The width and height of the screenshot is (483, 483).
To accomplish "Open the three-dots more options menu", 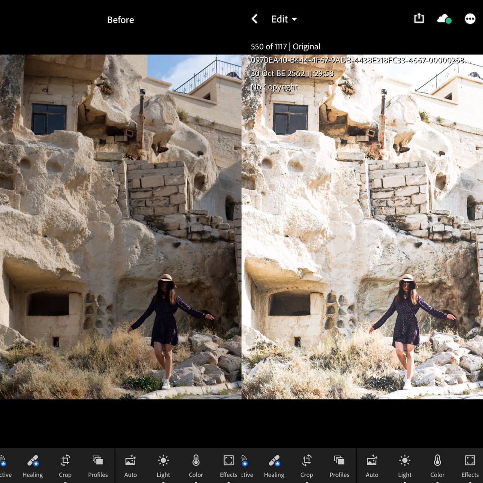I will pyautogui.click(x=470, y=19).
